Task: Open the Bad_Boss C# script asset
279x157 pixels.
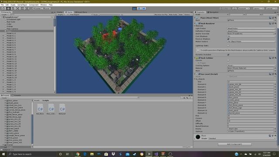Action: pos(40,109)
